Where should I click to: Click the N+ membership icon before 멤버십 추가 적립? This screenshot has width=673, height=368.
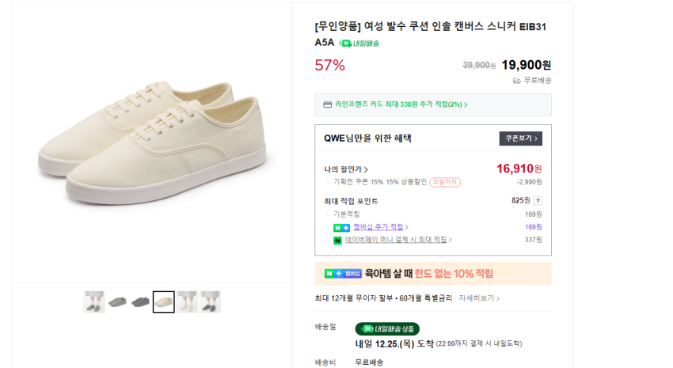(x=342, y=228)
